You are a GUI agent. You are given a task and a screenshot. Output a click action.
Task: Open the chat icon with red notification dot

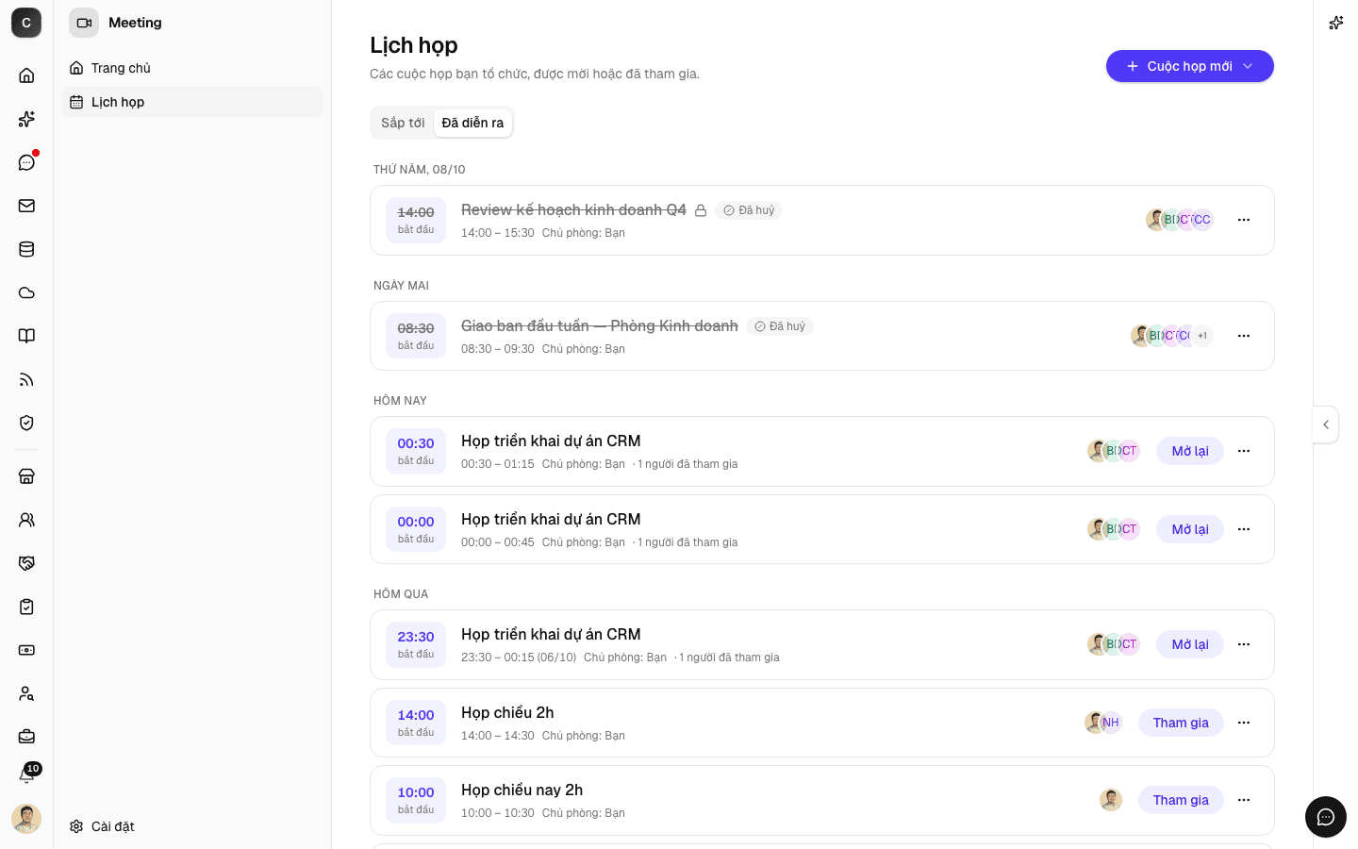click(x=26, y=162)
